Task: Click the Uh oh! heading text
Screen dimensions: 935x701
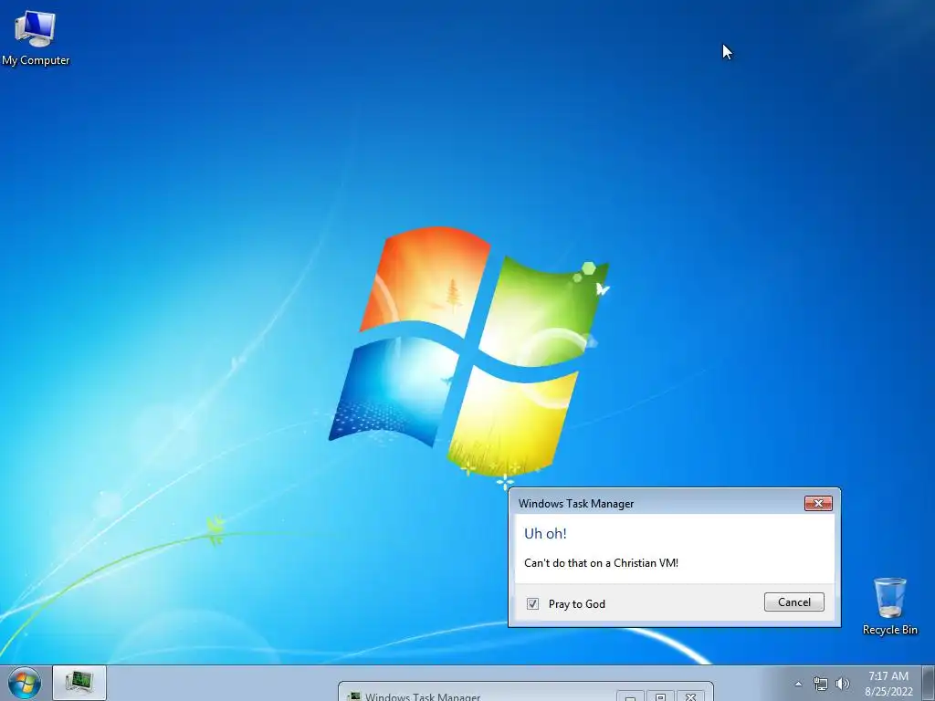Action: point(545,533)
